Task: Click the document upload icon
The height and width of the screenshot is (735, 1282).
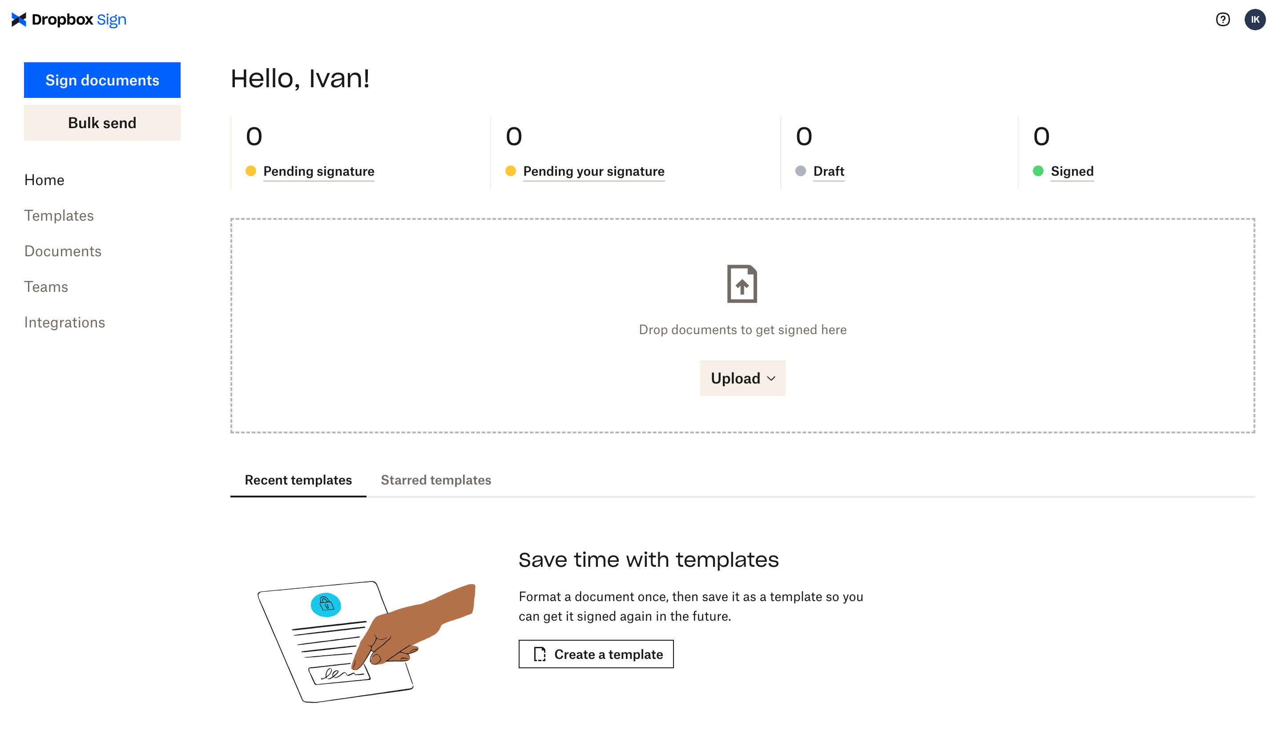Action: coord(743,283)
